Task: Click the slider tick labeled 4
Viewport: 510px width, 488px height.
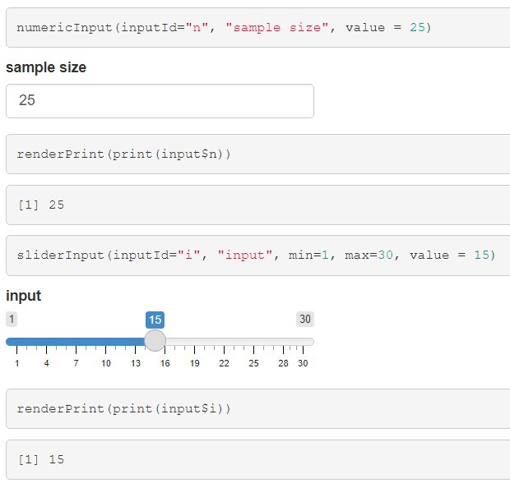Action: tap(46, 363)
